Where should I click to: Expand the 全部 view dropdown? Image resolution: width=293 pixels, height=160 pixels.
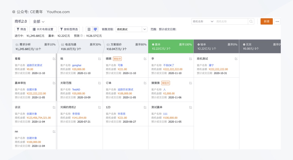39,22
